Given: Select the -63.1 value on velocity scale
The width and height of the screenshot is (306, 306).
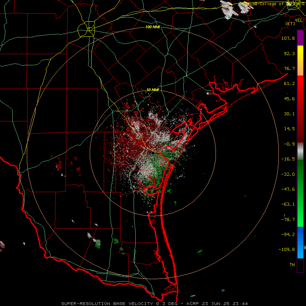Looking at the screenshot, I should (288, 204).
